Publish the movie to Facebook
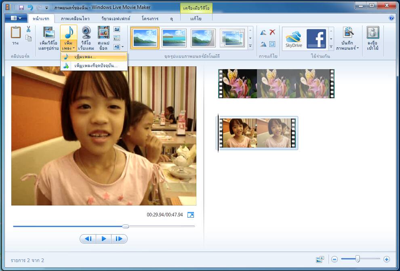 click(316, 39)
